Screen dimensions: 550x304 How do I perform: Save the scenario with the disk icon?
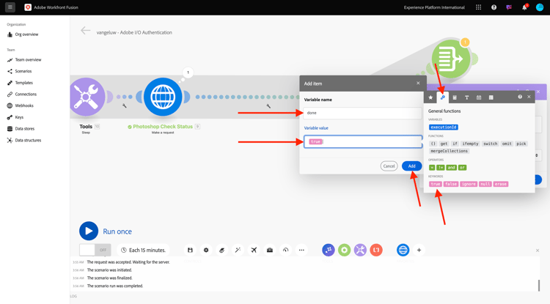pyautogui.click(x=190, y=250)
